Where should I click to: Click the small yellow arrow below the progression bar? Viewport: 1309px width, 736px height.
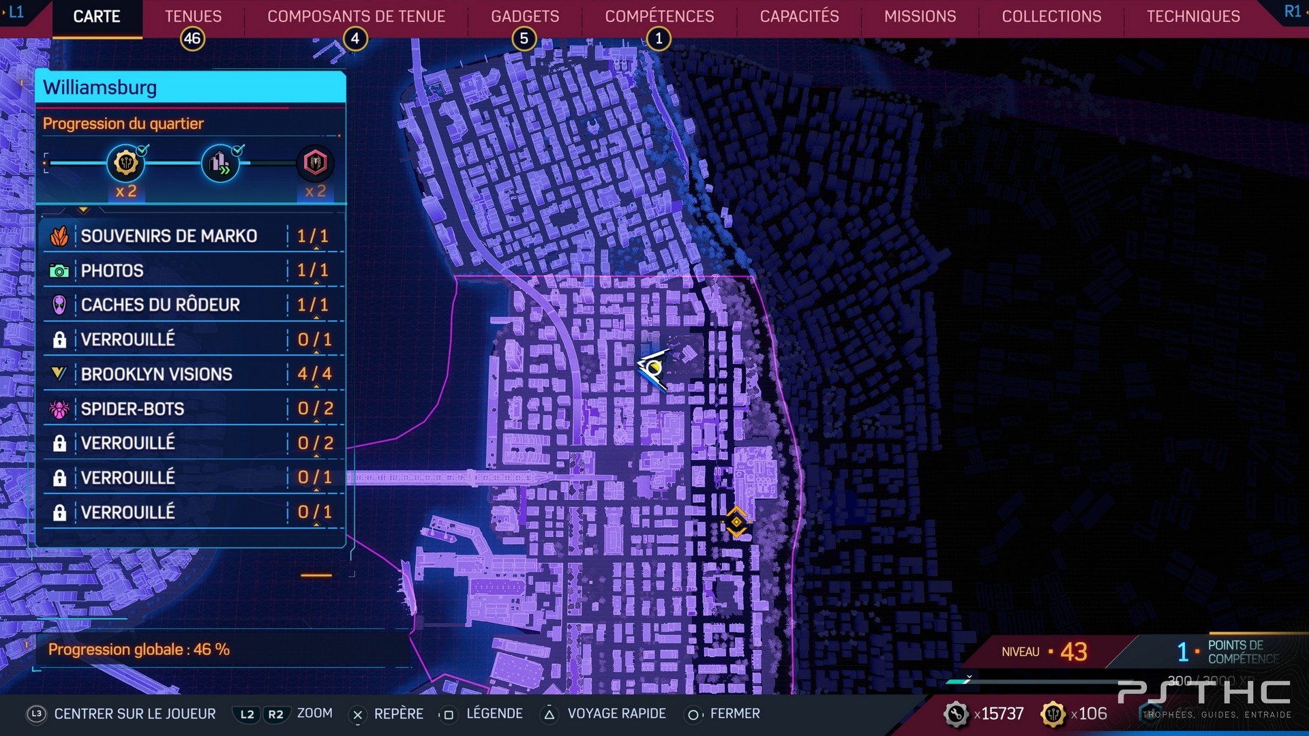83,210
